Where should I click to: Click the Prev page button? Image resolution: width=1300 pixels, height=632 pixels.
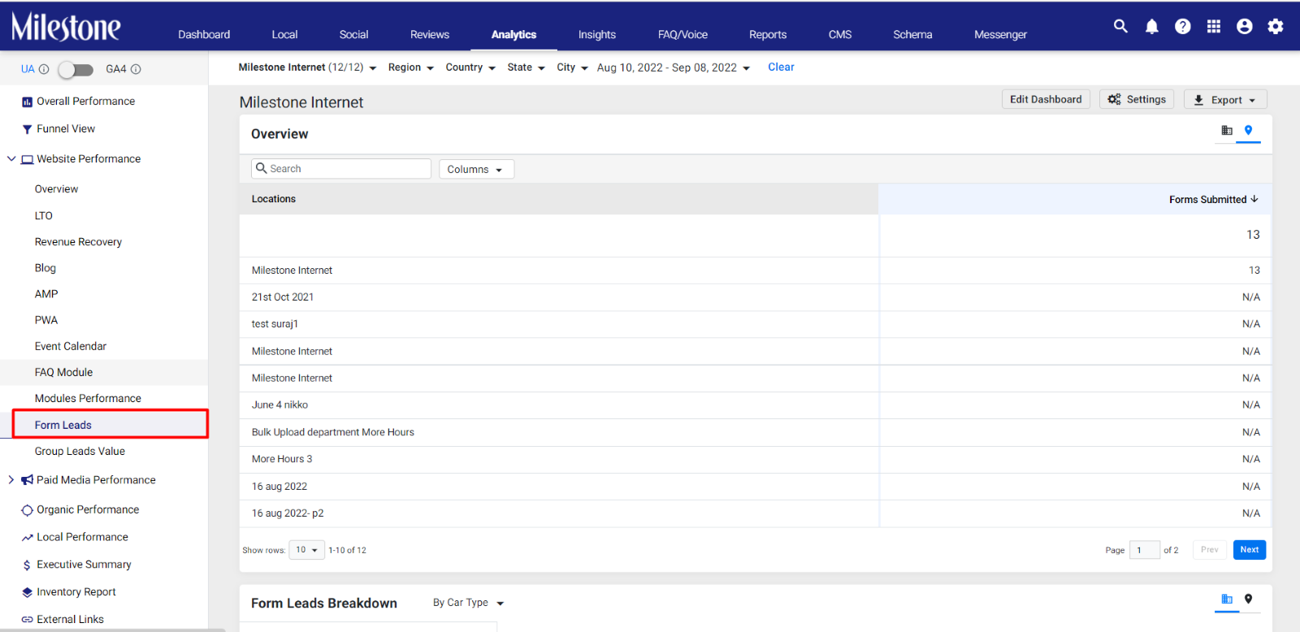click(x=1210, y=550)
